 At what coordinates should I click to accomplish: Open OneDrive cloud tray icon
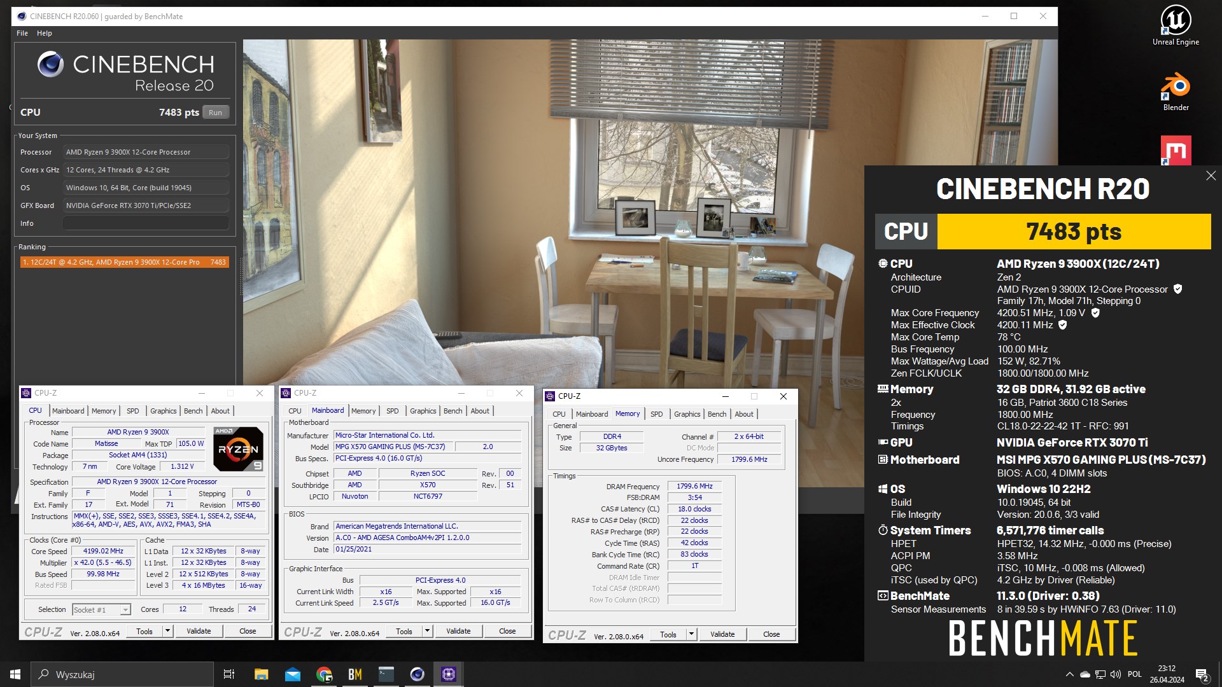point(1085,674)
